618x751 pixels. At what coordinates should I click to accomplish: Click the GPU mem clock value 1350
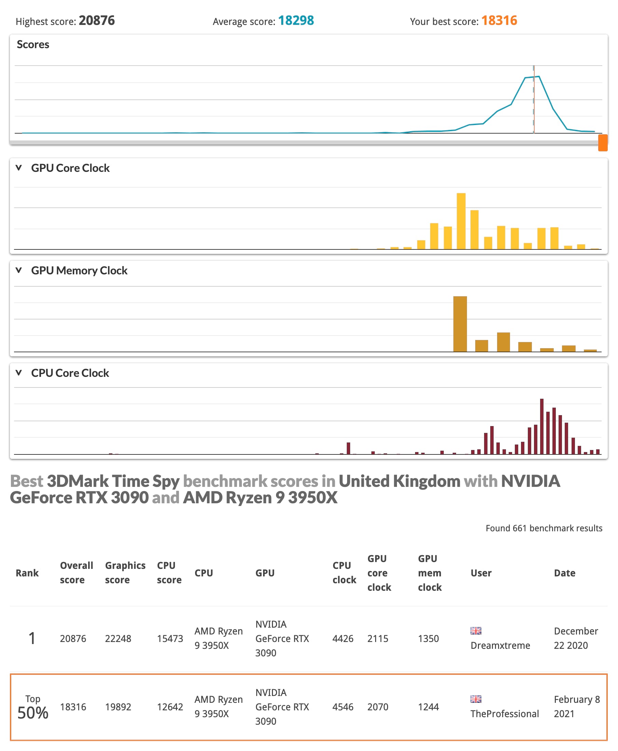pos(428,639)
